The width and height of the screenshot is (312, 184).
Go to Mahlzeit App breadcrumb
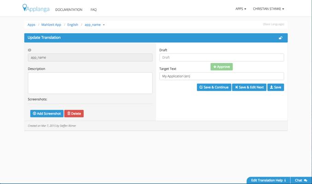click(51, 25)
